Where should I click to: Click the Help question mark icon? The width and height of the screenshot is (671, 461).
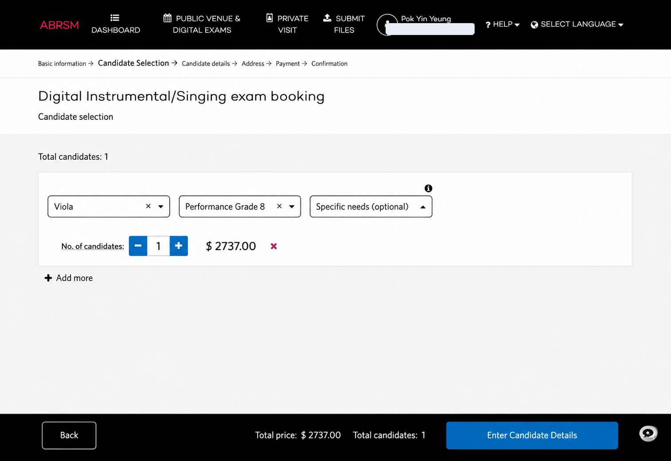(488, 25)
